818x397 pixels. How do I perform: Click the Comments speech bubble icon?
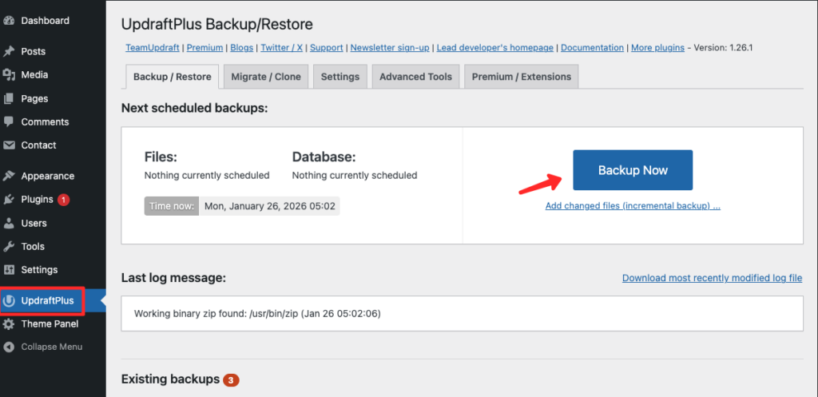pos(10,122)
